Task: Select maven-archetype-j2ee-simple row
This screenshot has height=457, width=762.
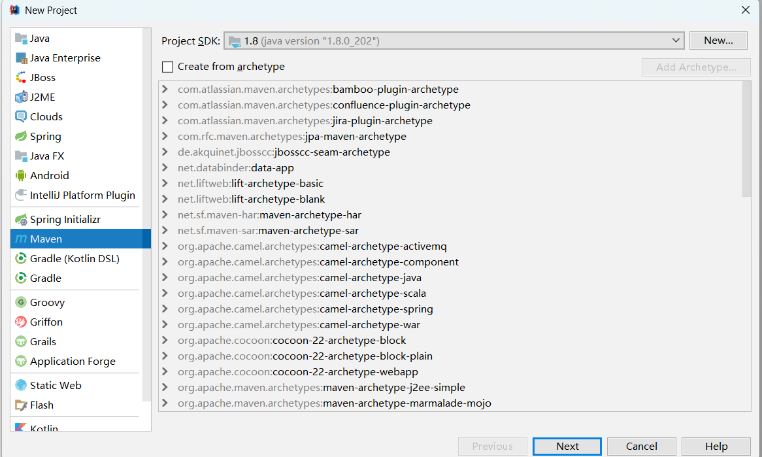Action: pyautogui.click(x=450, y=388)
